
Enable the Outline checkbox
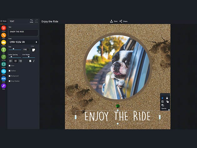[x=10, y=71]
